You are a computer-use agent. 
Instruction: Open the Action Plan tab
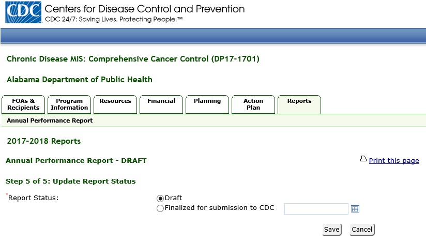[x=253, y=104]
